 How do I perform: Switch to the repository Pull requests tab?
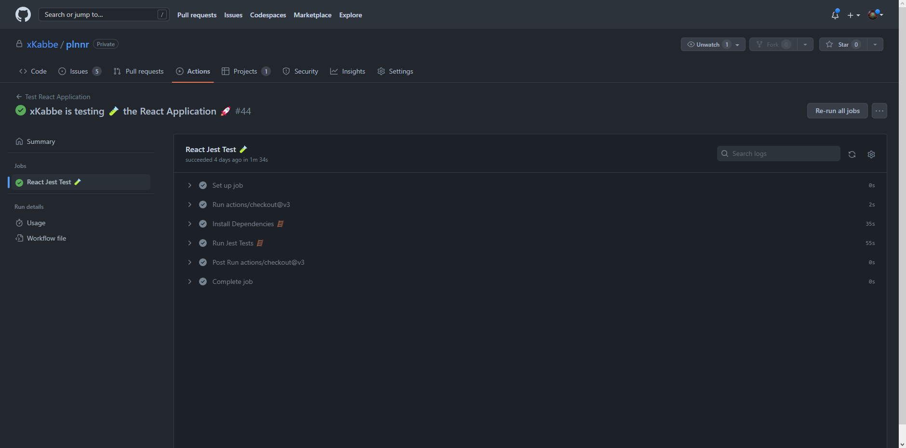click(138, 71)
